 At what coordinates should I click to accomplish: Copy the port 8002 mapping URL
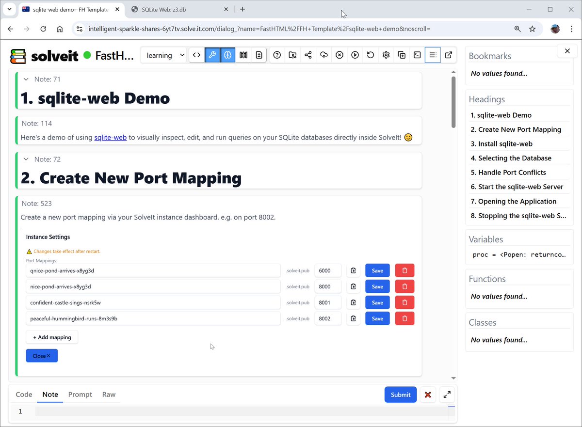tap(354, 318)
